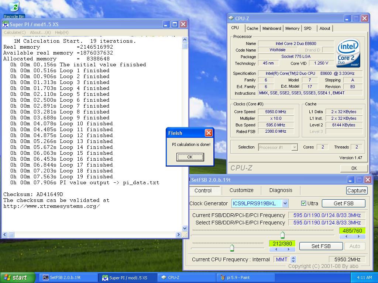
Task: Click the Select FSB frequency field
Action: point(327,223)
